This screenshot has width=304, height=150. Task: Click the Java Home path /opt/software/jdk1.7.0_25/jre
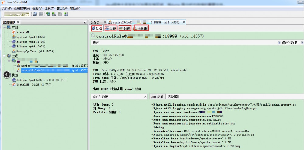click(142, 78)
